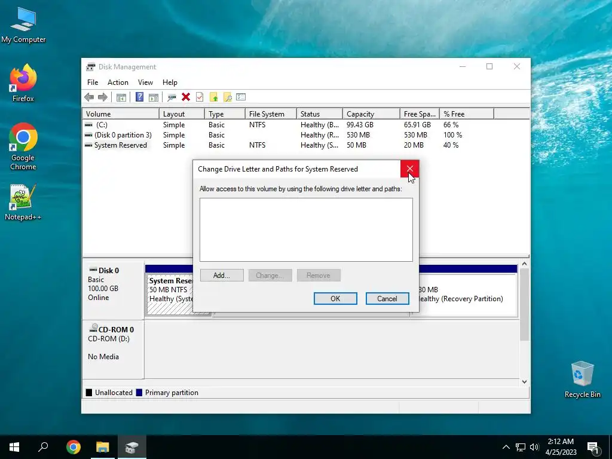Click the folder with magnifier Explore icon

[x=228, y=97]
